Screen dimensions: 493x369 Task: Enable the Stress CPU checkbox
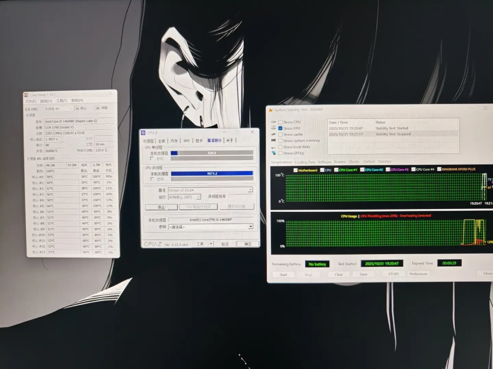[x=280, y=122]
